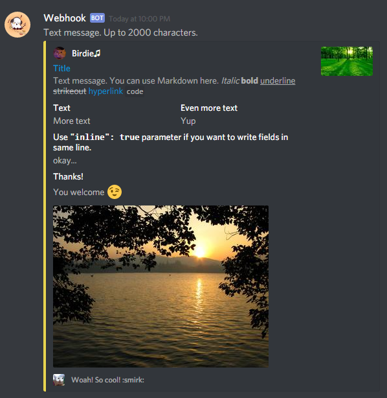Click the main message text Up to 2000 characters
Image resolution: width=387 pixels, height=398 pixels.
151,33
